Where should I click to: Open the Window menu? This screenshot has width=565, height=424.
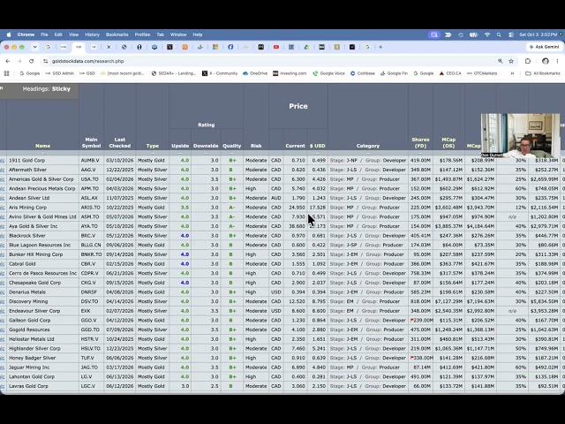tap(178, 34)
